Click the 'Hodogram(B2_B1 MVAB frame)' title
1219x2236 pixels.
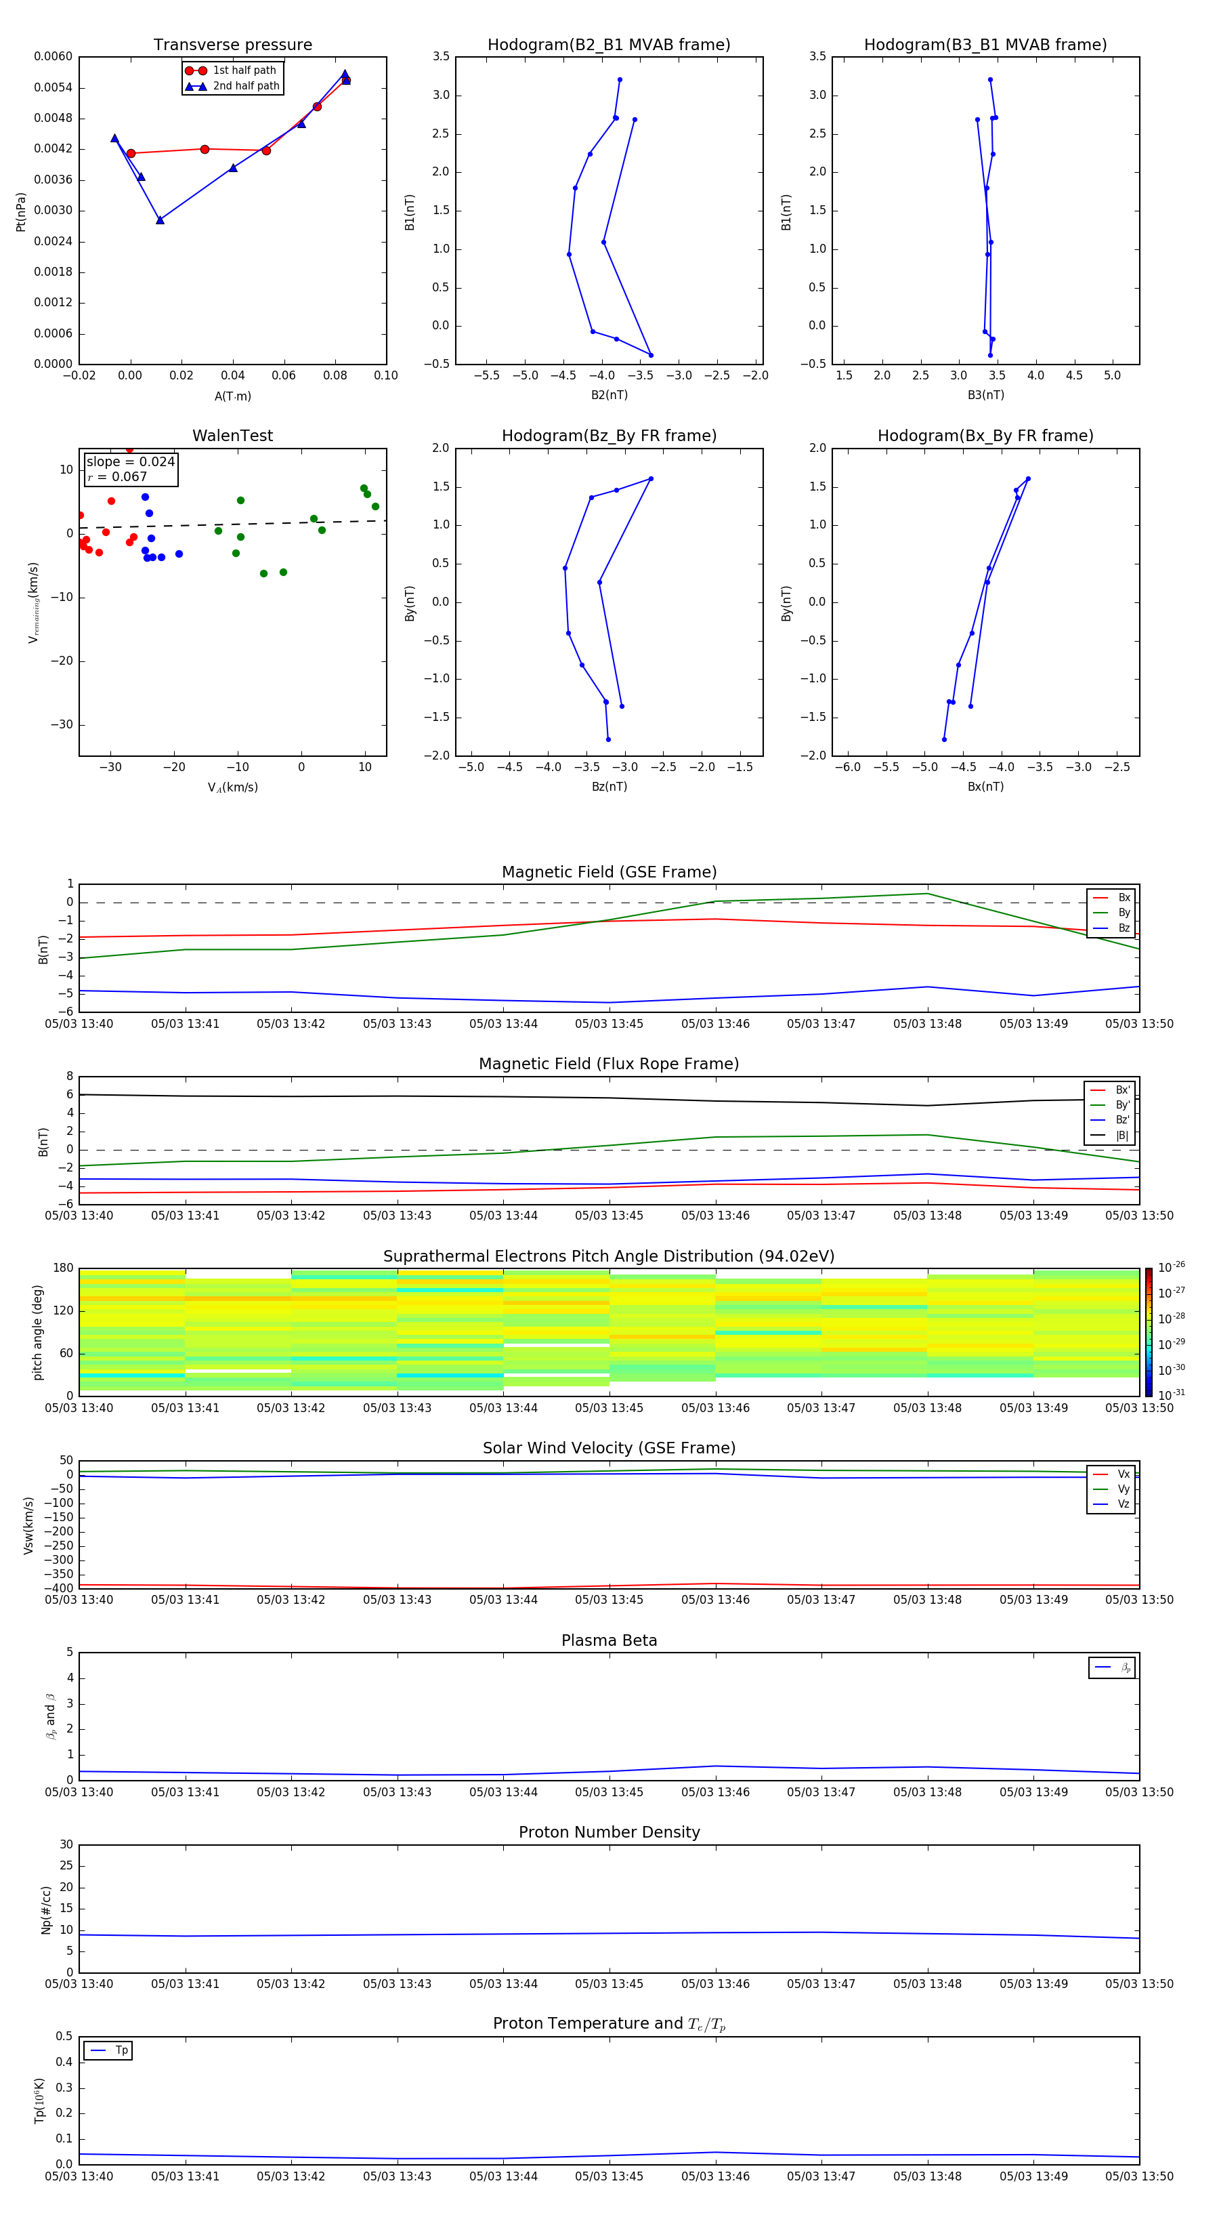click(609, 45)
